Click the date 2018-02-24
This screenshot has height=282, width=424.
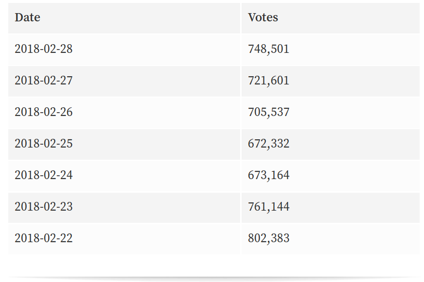pyautogui.click(x=44, y=175)
